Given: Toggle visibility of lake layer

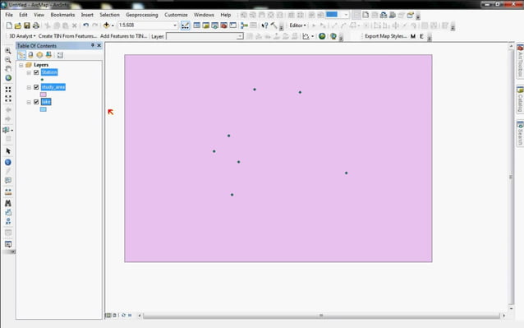Looking at the screenshot, I should (x=36, y=102).
